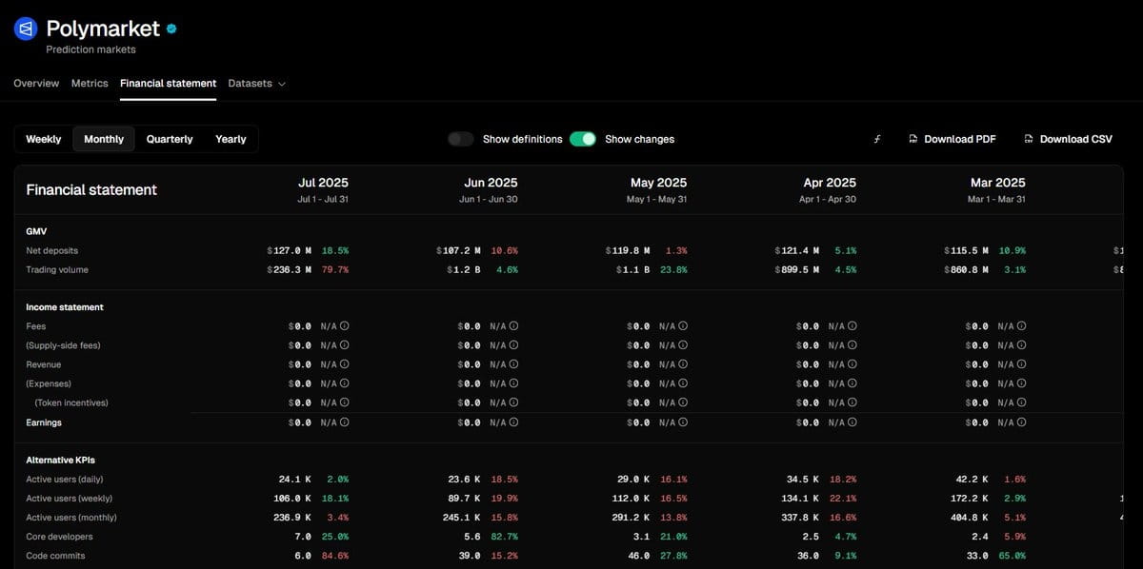Viewport: 1143px width, 569px height.
Task: Enable the Show definitions toggle
Action: click(x=461, y=139)
